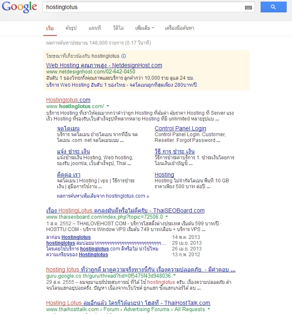Expand arrow beside guru.google.co.th URL

click(174, 275)
